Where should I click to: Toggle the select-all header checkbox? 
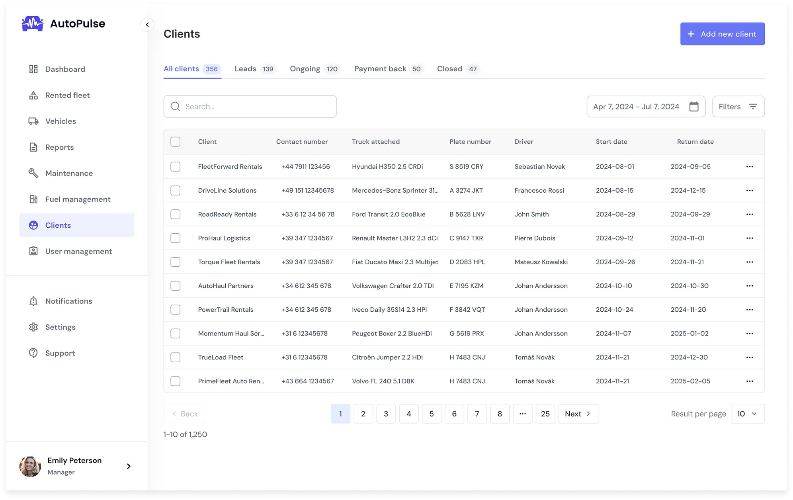[x=175, y=142]
